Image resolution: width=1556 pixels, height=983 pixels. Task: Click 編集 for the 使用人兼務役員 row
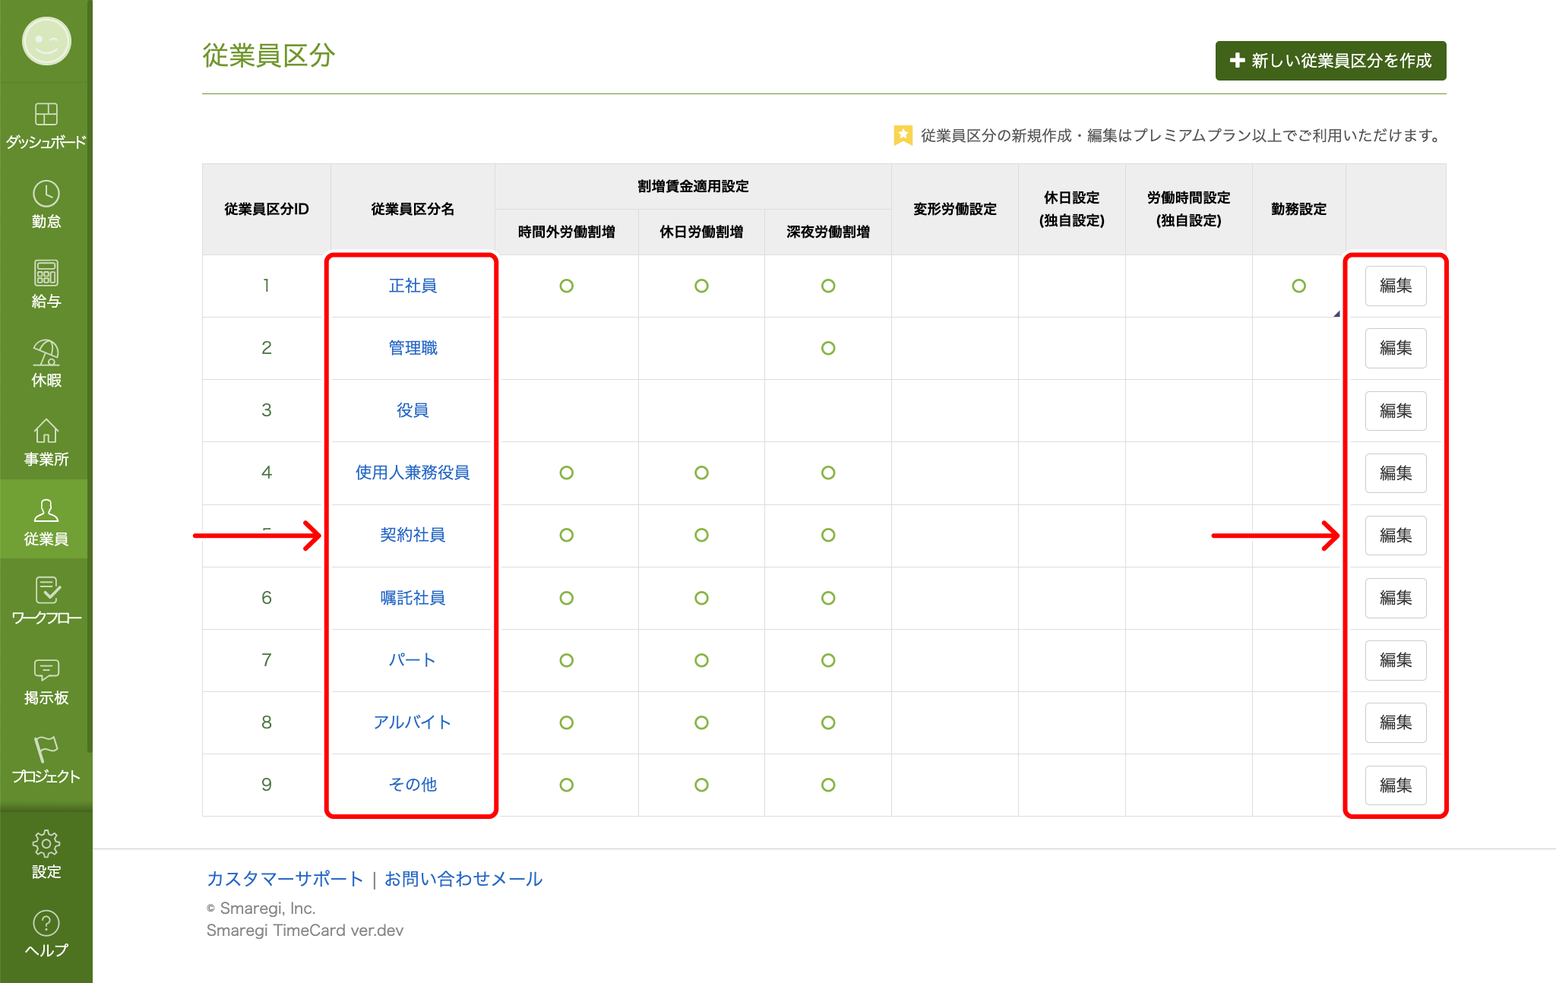(1395, 473)
